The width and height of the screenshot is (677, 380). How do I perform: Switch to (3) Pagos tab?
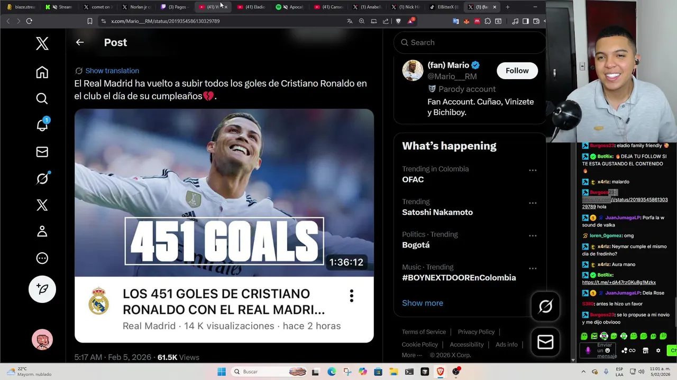click(x=175, y=7)
